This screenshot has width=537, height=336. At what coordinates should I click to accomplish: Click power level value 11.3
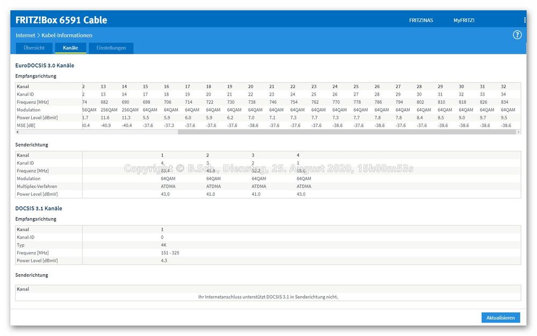point(126,118)
